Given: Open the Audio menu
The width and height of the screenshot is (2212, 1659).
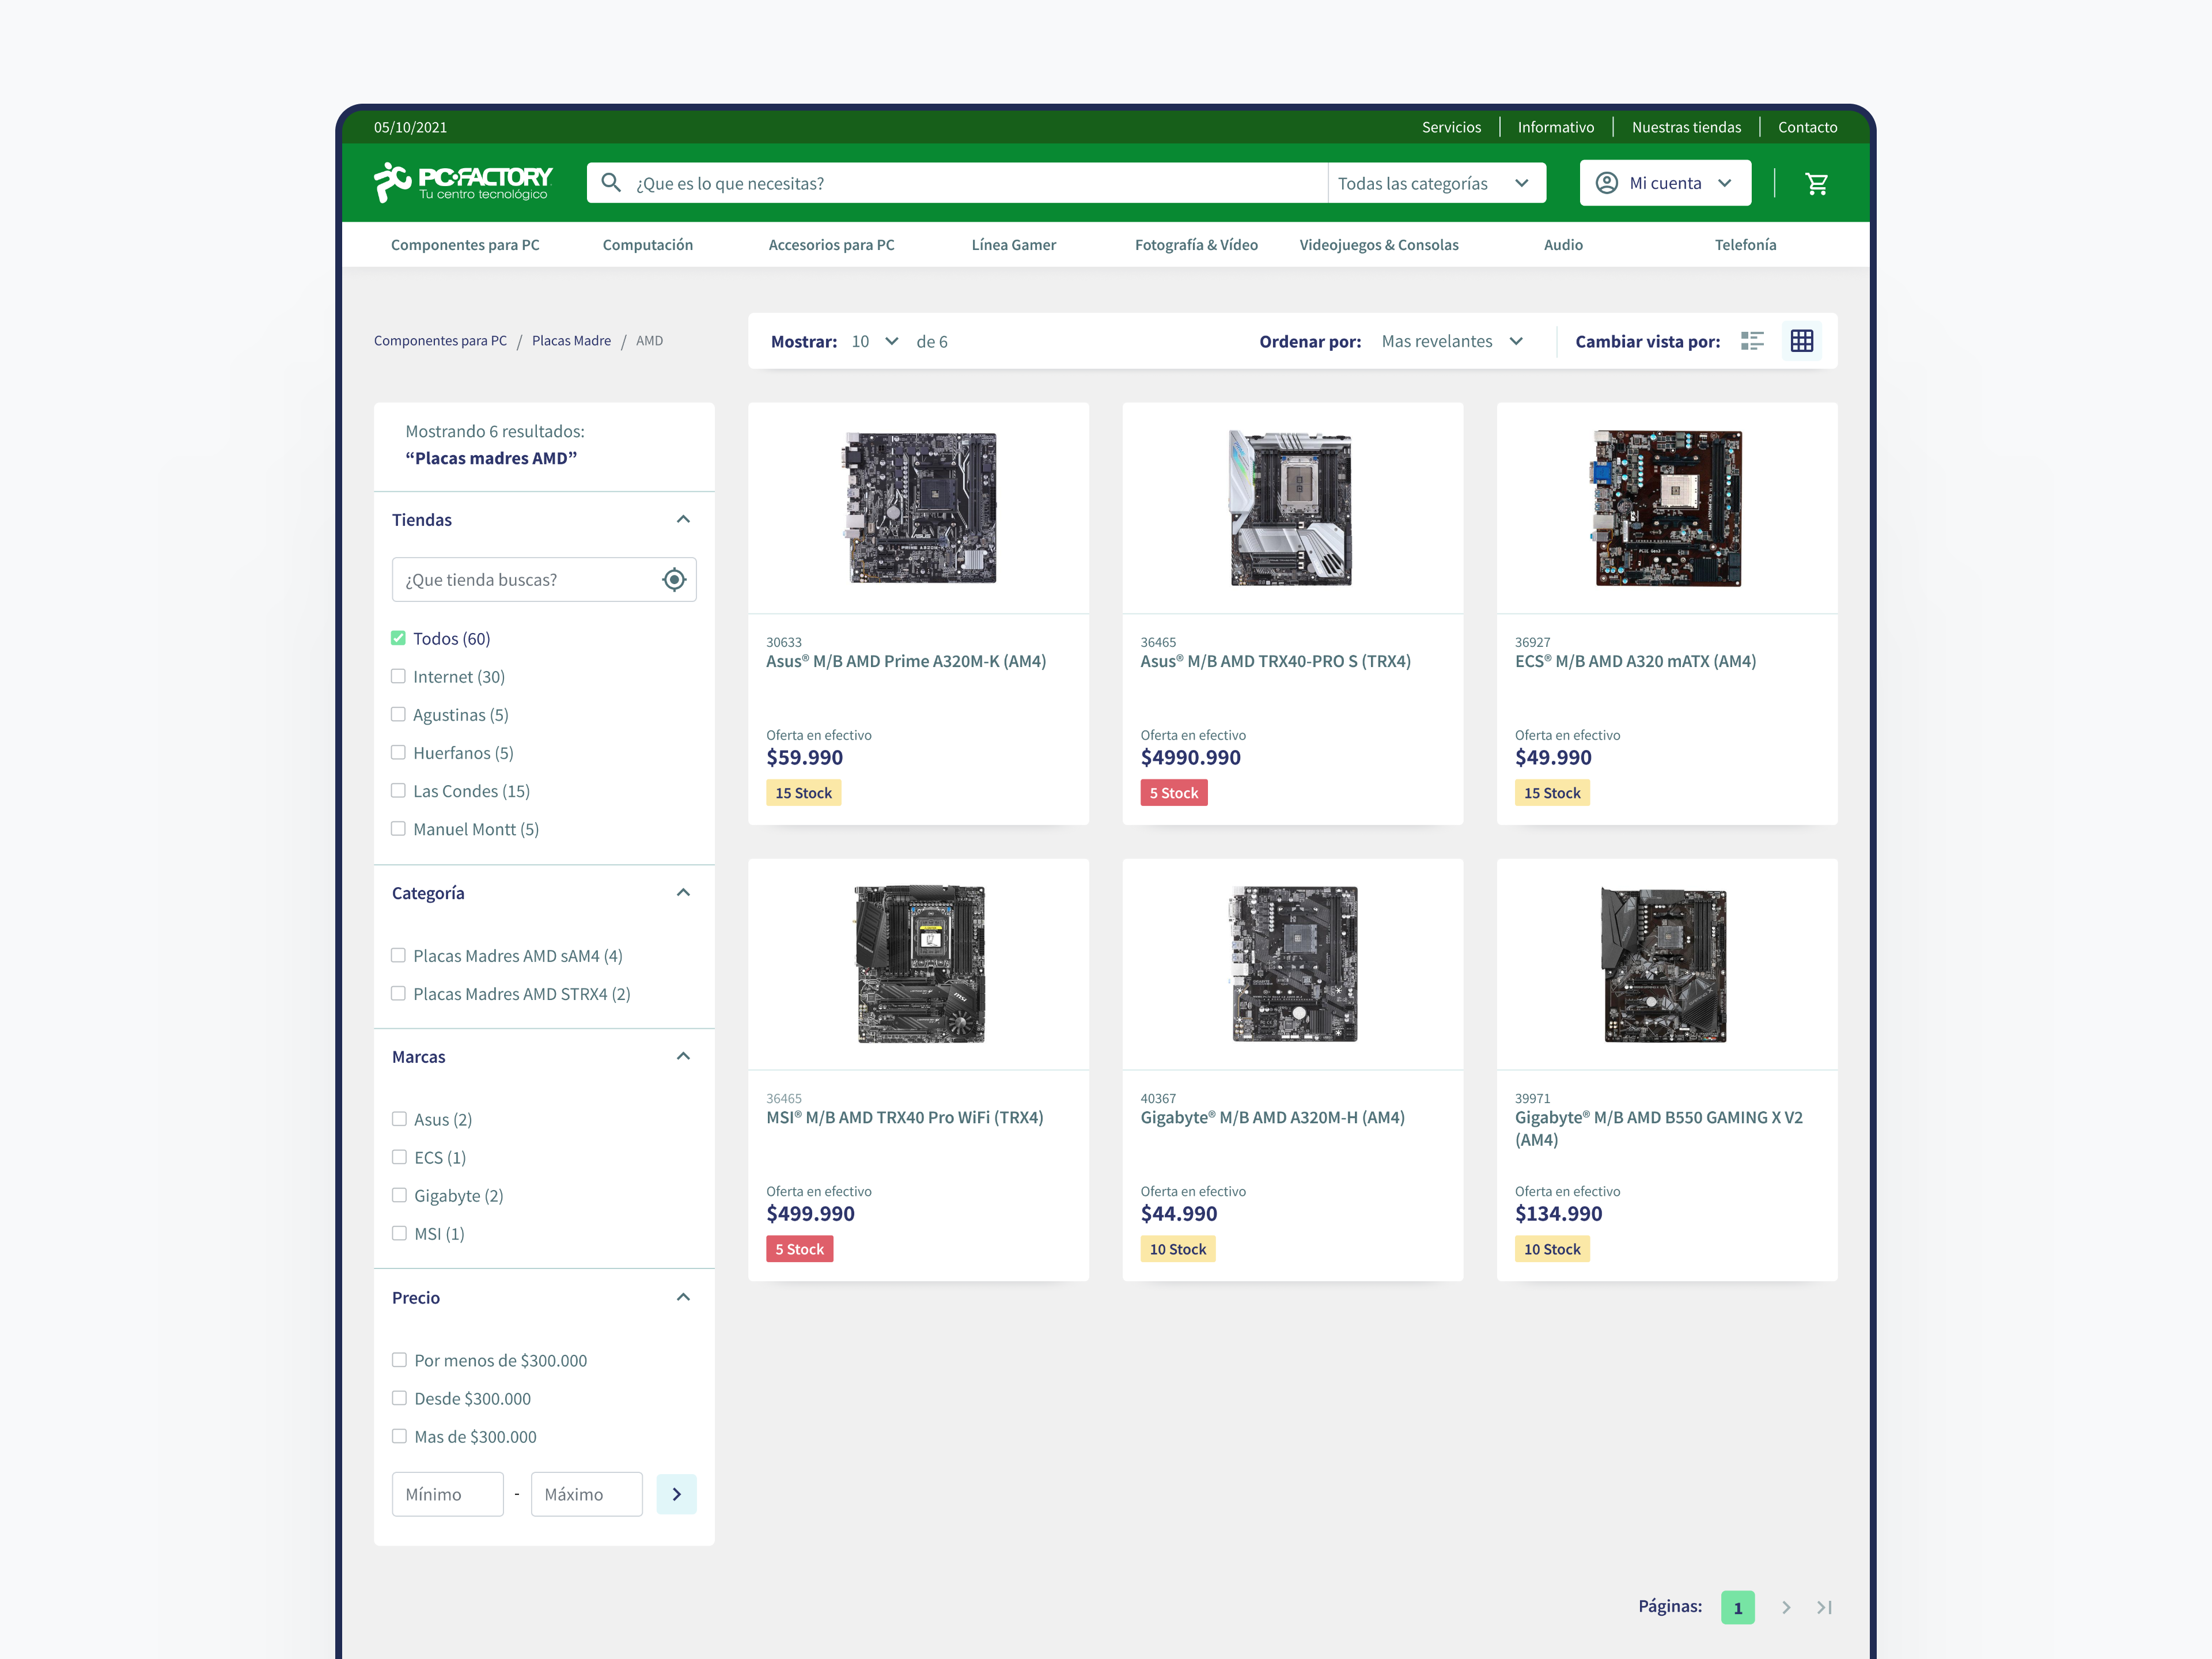Looking at the screenshot, I should 1563,244.
